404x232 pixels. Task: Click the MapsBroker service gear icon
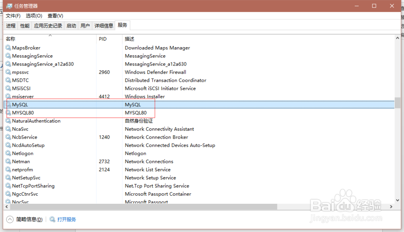click(8, 48)
